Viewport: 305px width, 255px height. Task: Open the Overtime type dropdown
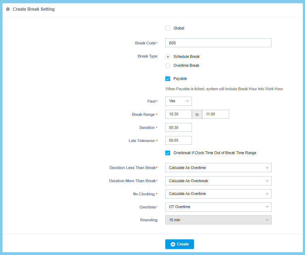(218, 207)
